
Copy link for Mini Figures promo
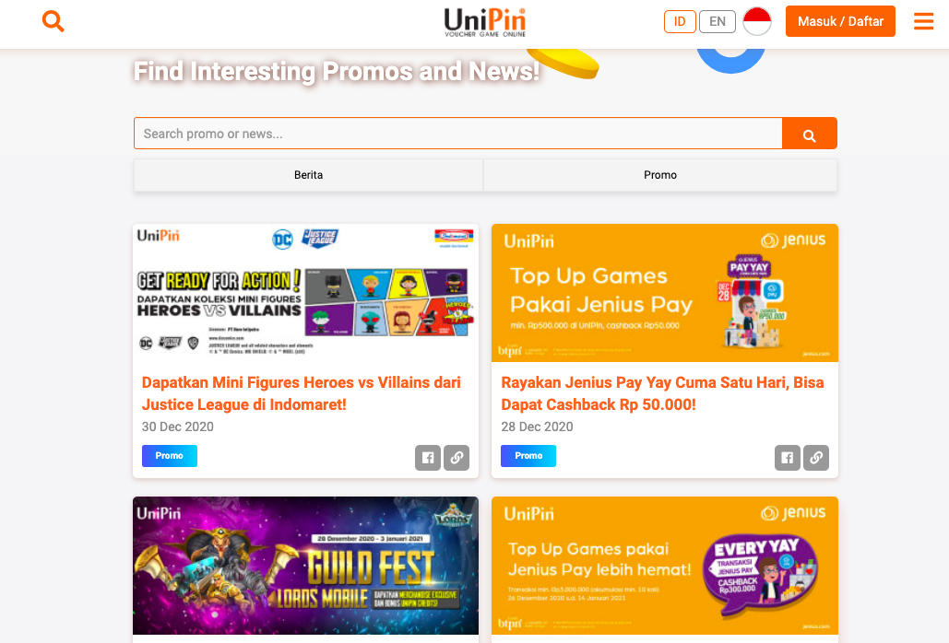coord(457,458)
